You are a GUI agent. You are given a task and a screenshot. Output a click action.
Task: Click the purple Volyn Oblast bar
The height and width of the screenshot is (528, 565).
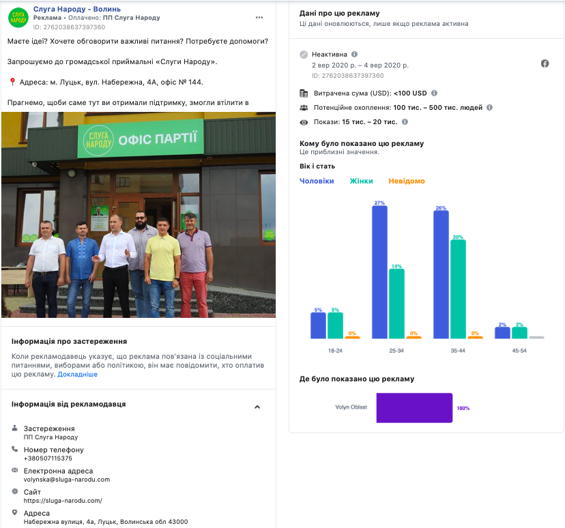tap(414, 407)
